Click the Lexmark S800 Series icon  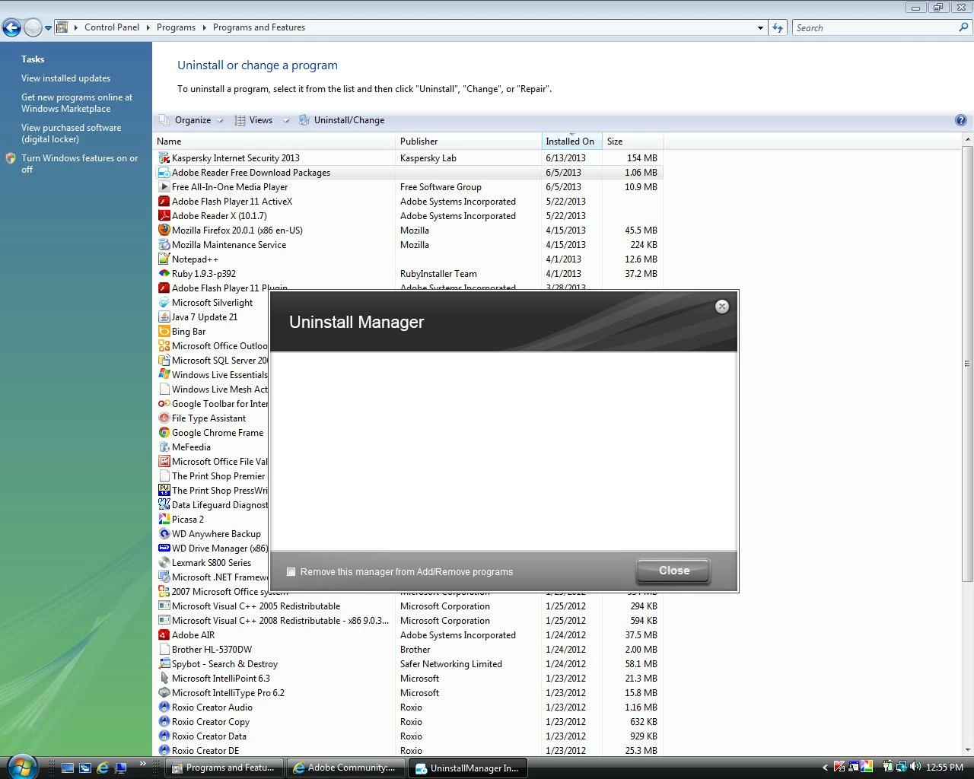(164, 563)
